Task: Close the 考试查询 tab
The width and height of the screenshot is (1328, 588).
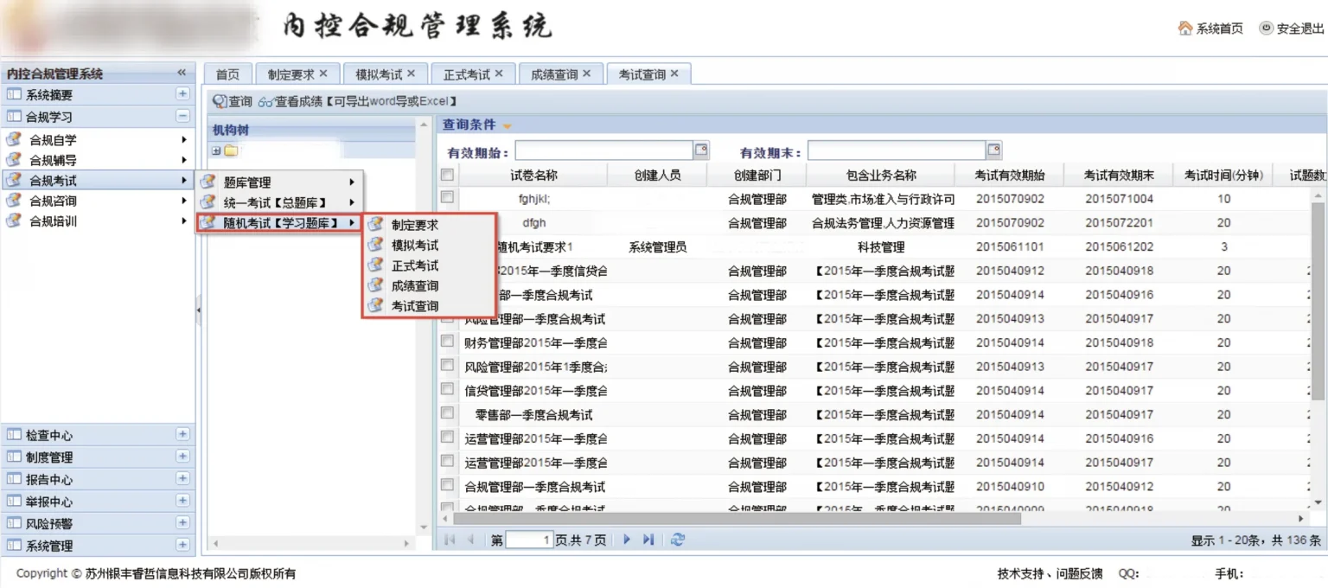Action: (x=674, y=74)
